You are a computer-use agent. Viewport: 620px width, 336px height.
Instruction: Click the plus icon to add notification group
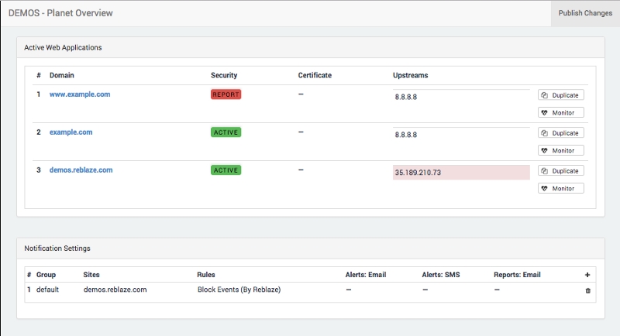click(x=587, y=275)
